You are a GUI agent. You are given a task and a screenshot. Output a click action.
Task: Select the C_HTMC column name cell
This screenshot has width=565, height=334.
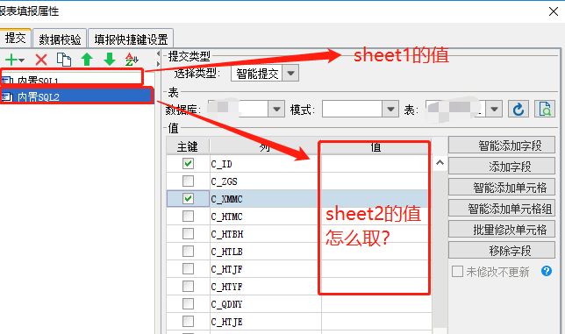pyautogui.click(x=265, y=217)
